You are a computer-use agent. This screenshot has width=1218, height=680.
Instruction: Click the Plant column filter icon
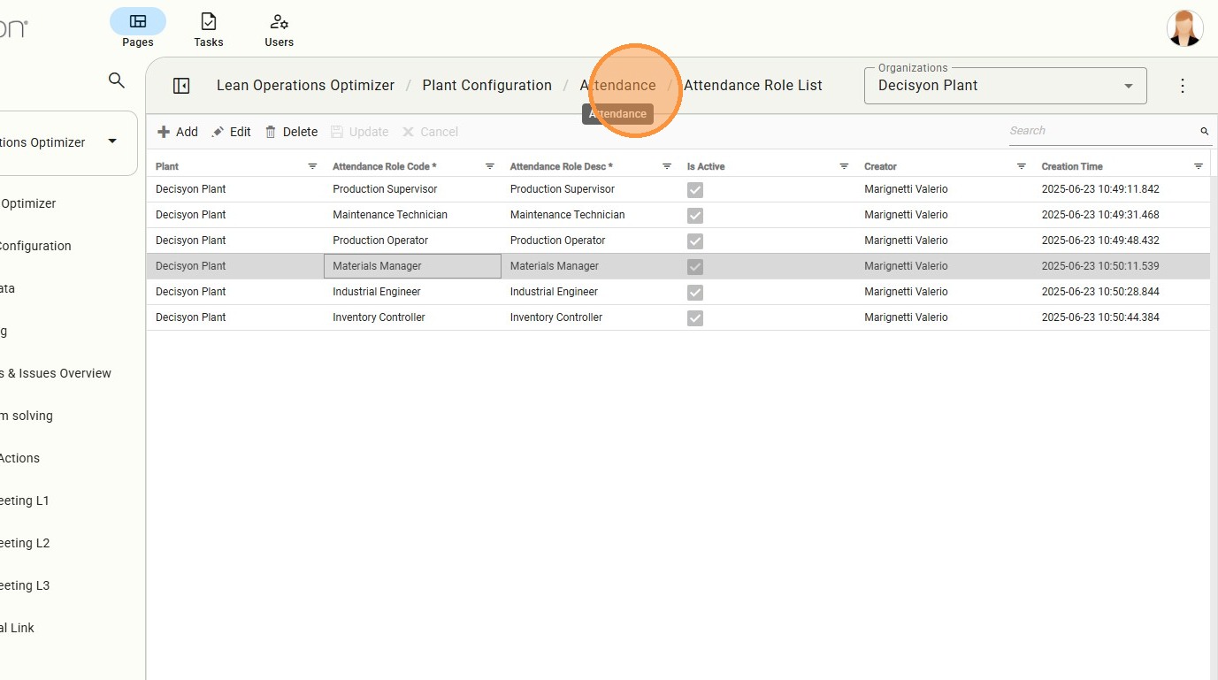[x=312, y=166]
